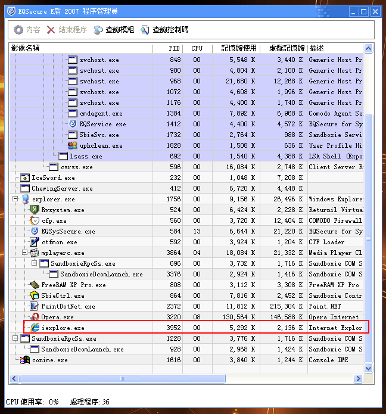Click the vertical scrollbar up arrow
The image size is (386, 414).
pyautogui.click(x=368, y=48)
